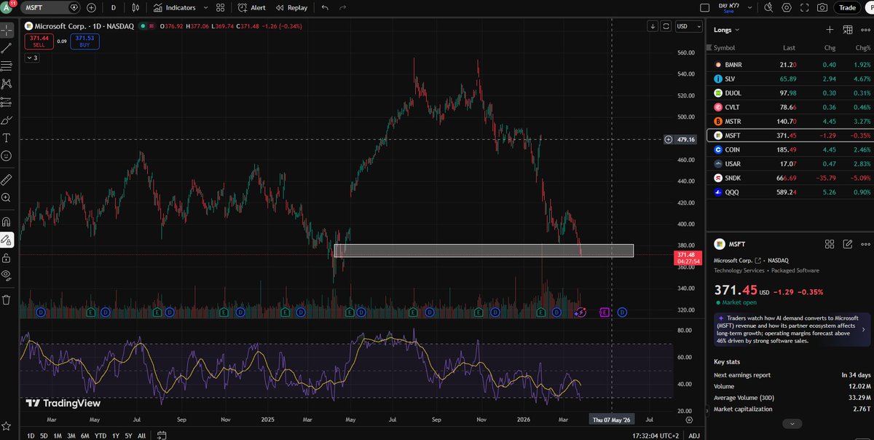Set chart range to 5Y
Image resolution: width=874 pixels, height=440 pixels.
[128, 436]
